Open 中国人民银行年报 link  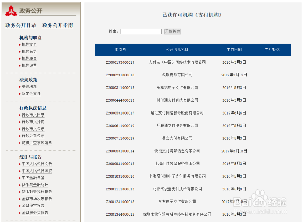37,171
